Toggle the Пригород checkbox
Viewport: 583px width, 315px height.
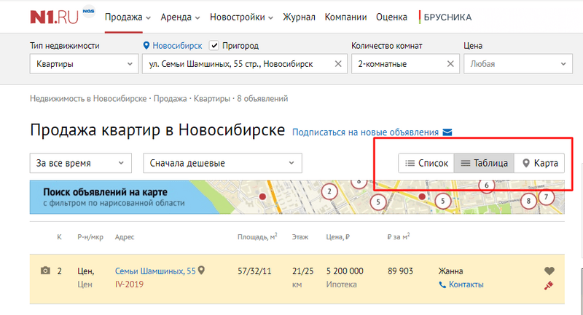pyautogui.click(x=214, y=45)
